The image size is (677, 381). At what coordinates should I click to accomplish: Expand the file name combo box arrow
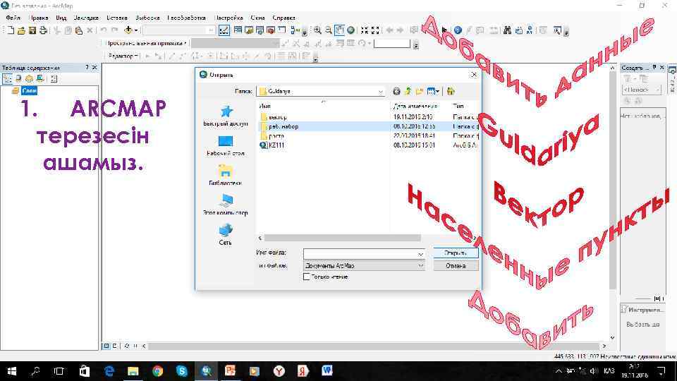(420, 254)
